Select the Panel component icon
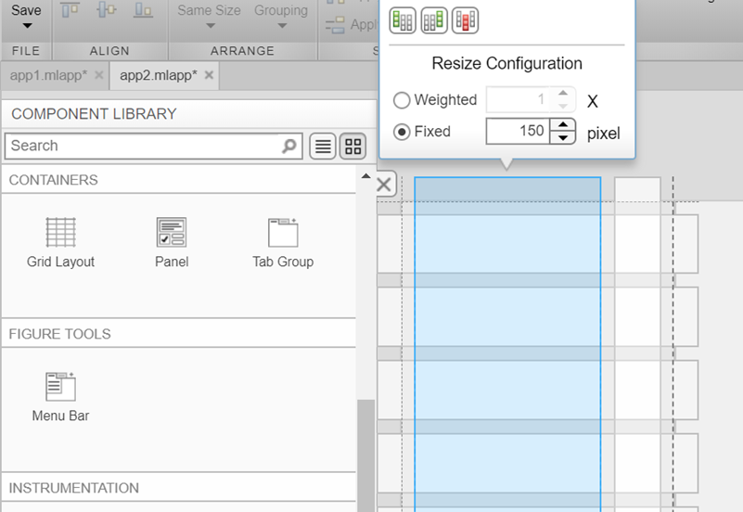This screenshot has height=512, width=743. [172, 232]
